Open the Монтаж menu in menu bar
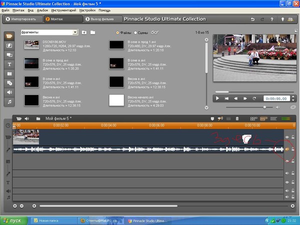Viewport: 300px width, 225px height. tap(18, 10)
